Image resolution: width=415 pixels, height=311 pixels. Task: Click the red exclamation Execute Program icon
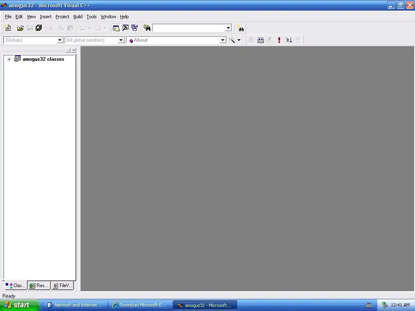point(279,40)
